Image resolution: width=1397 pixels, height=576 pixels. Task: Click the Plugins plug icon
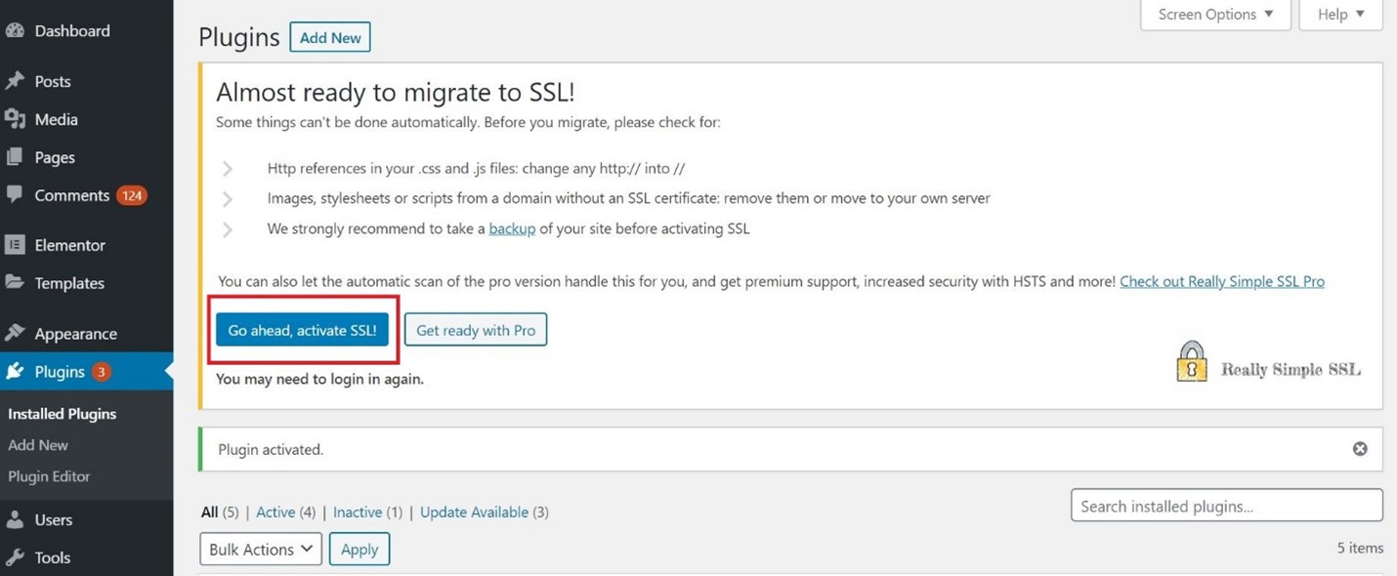(15, 371)
